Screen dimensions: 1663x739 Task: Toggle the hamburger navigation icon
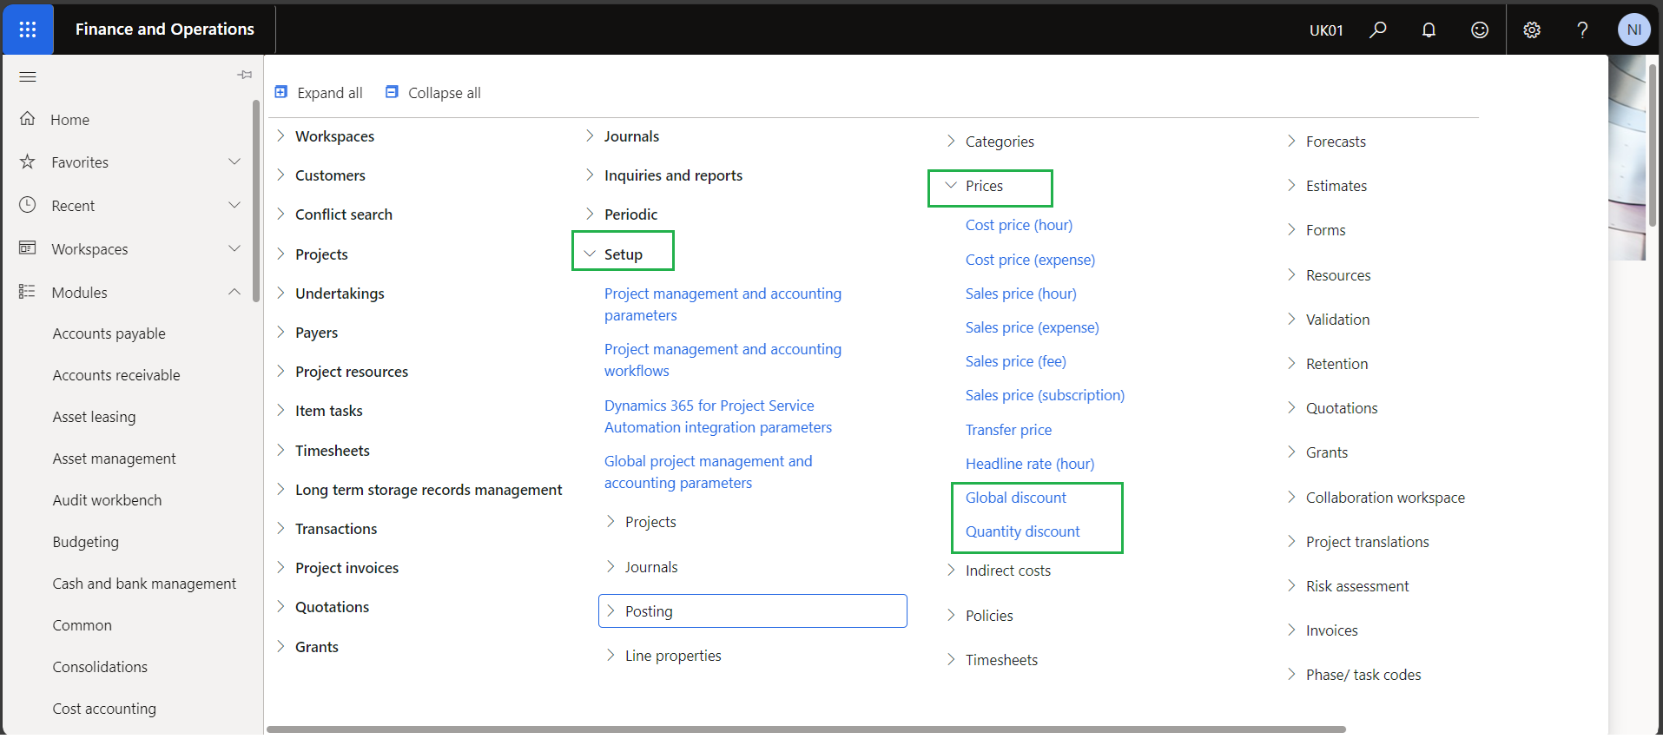pyautogui.click(x=28, y=76)
